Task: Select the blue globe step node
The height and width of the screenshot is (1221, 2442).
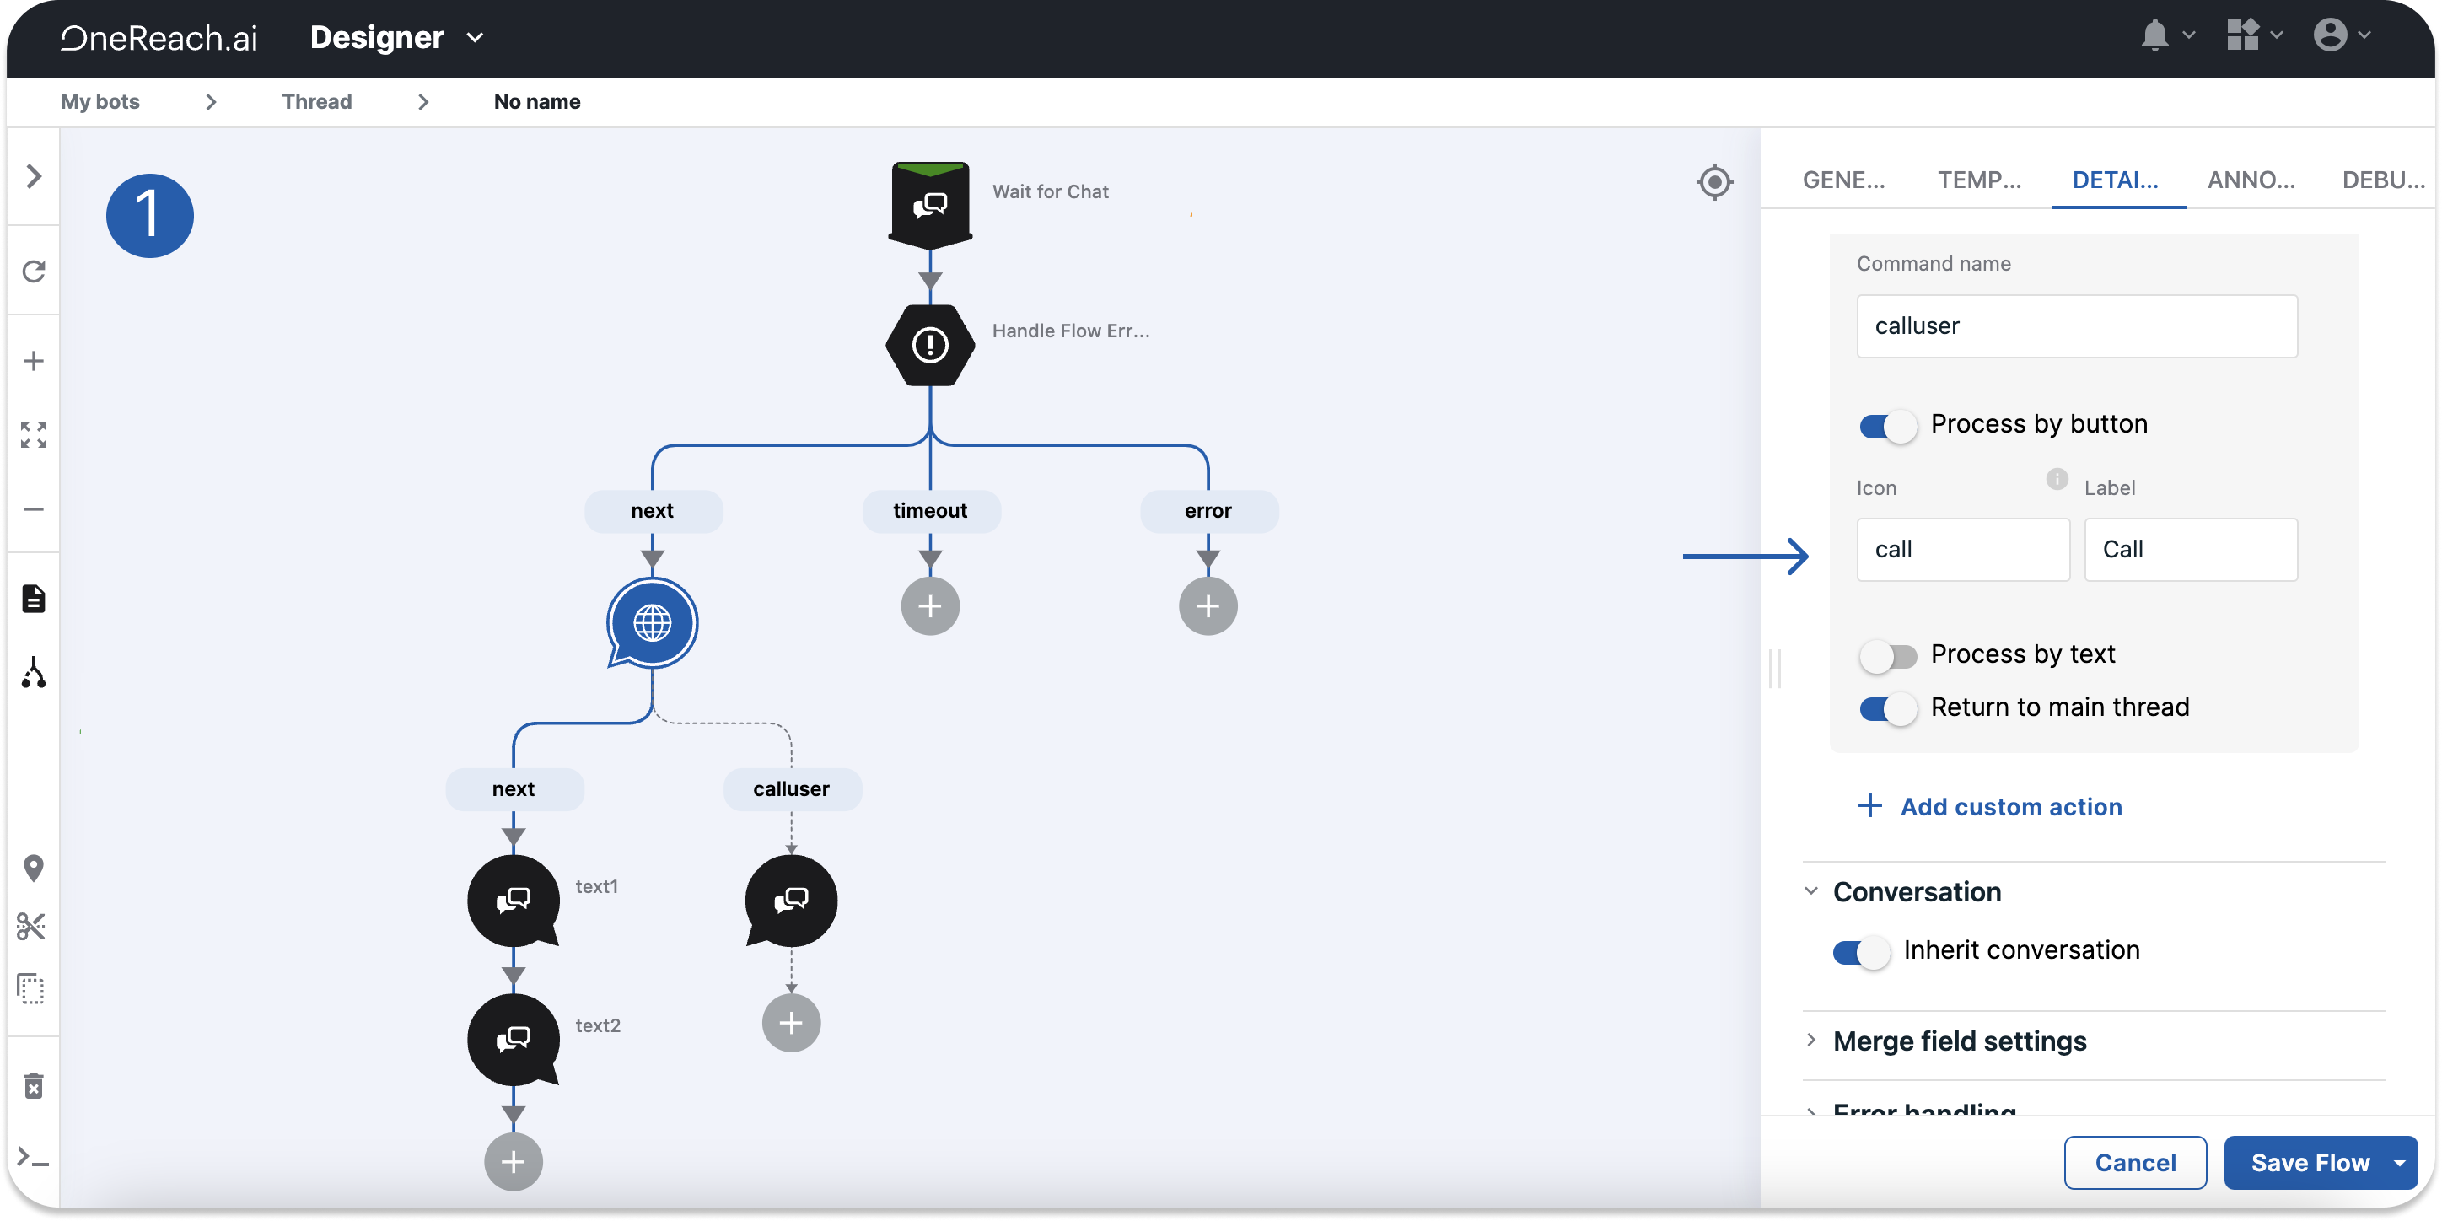Action: point(652,623)
